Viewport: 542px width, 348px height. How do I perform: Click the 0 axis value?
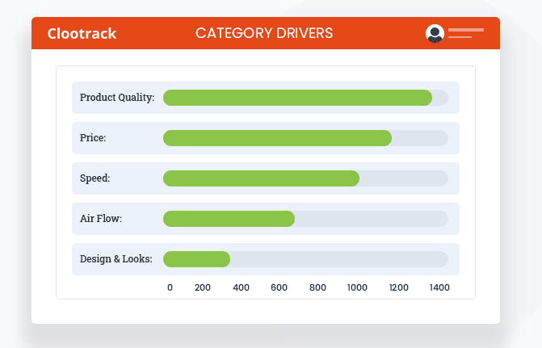click(170, 287)
